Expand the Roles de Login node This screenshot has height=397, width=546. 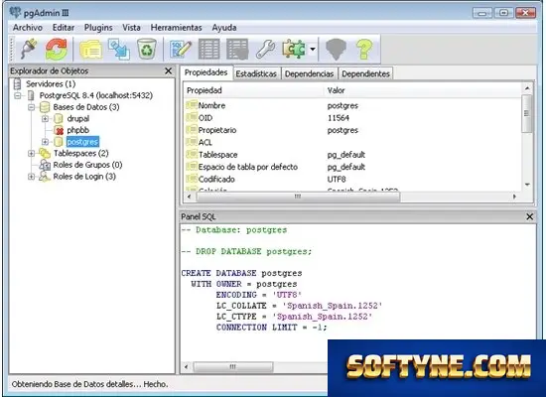(x=32, y=177)
